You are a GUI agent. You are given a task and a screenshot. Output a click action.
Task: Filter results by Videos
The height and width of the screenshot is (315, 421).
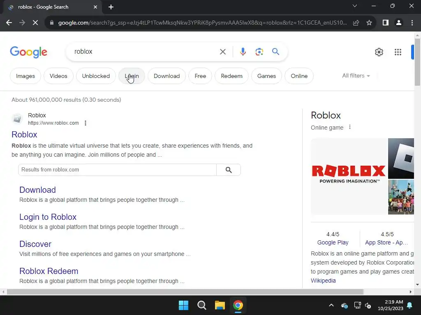[58, 76]
